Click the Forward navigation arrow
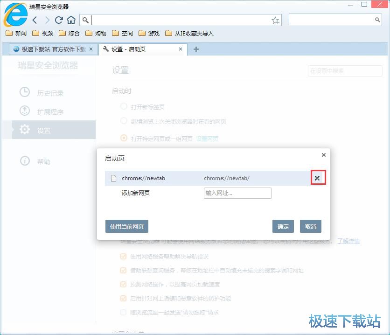Image resolution: width=390 pixels, height=335 pixels. [47, 20]
